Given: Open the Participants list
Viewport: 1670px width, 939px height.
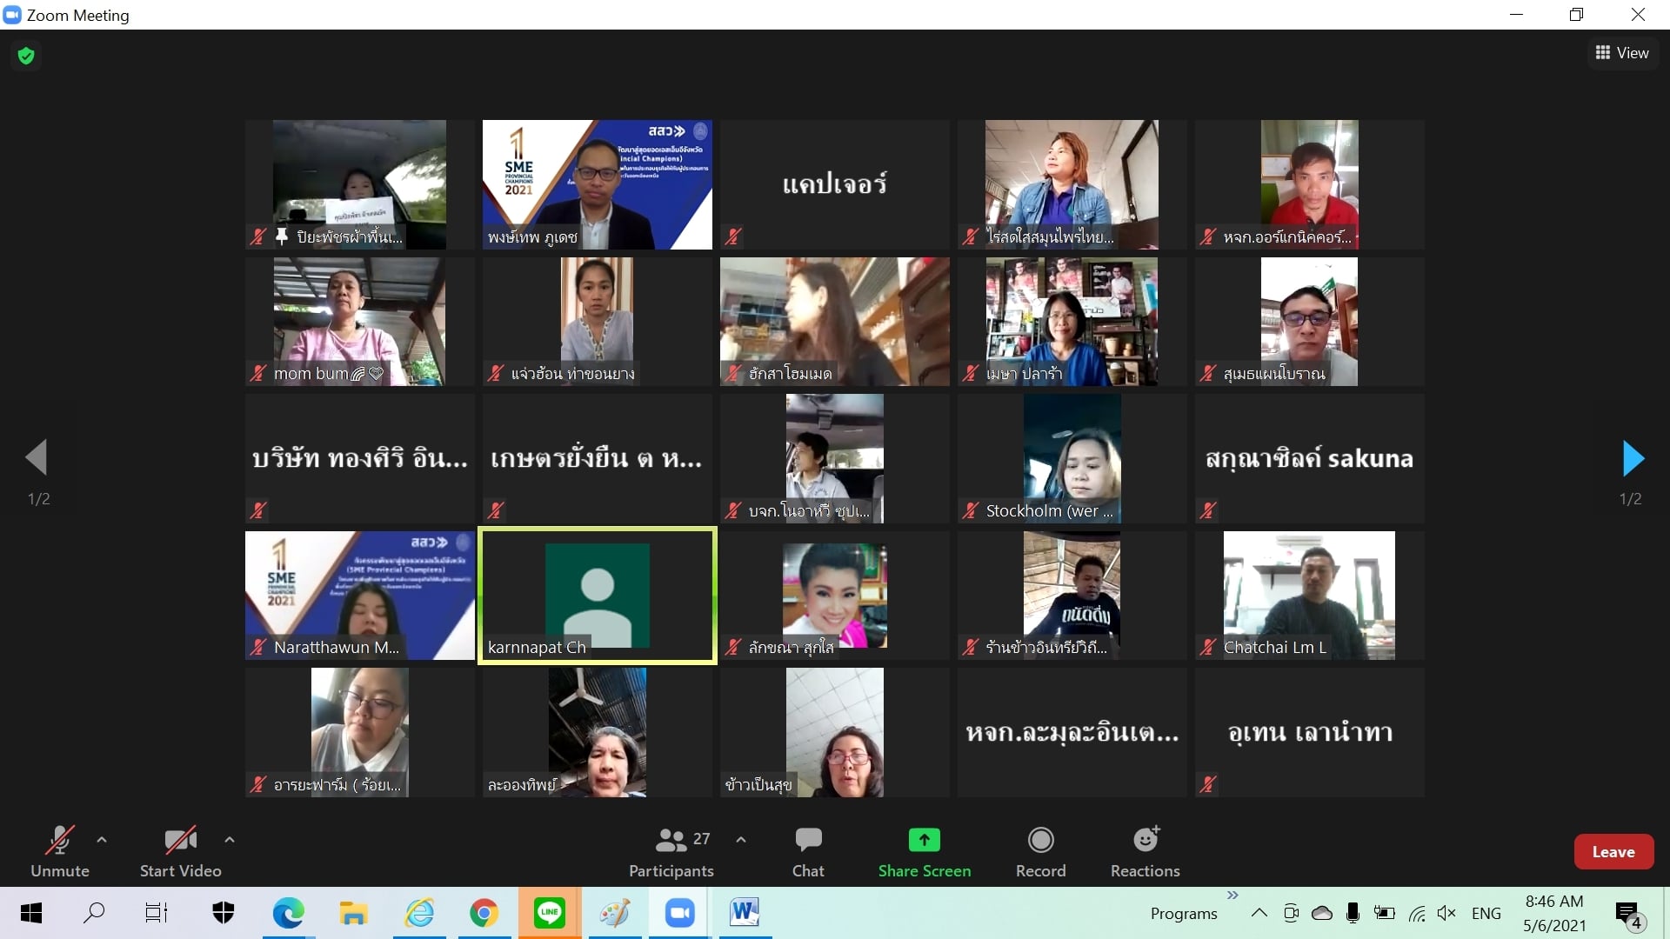Looking at the screenshot, I should 671,851.
